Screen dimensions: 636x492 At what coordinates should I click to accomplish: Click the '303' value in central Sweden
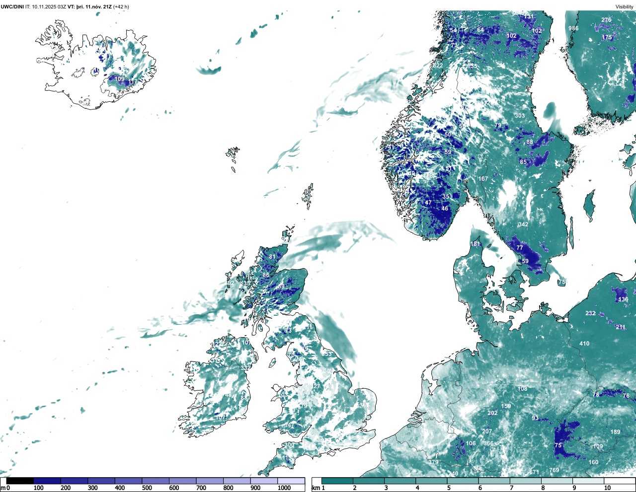(520, 116)
